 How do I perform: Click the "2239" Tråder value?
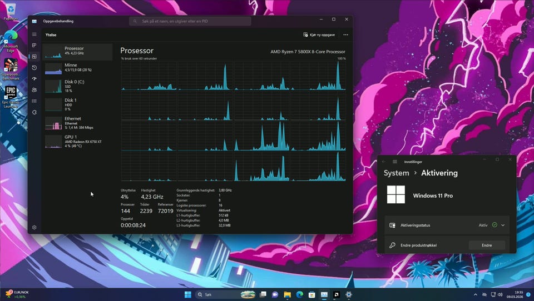pos(146,211)
